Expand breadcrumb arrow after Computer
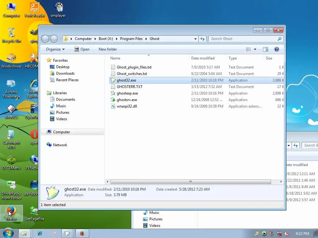The width and height of the screenshot is (318, 238). pyautogui.click(x=95, y=39)
